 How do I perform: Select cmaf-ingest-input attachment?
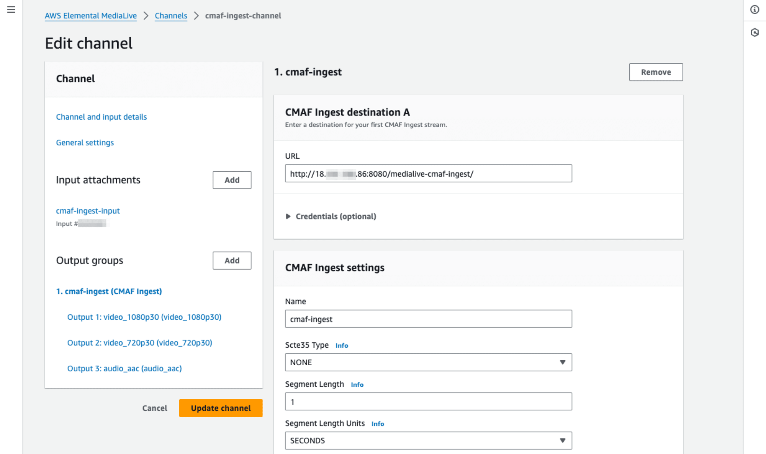point(88,211)
